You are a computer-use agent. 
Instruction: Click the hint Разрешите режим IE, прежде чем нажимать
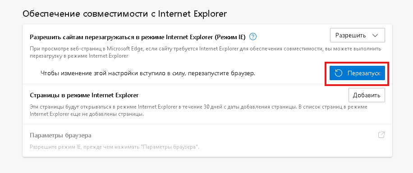click(x=115, y=147)
